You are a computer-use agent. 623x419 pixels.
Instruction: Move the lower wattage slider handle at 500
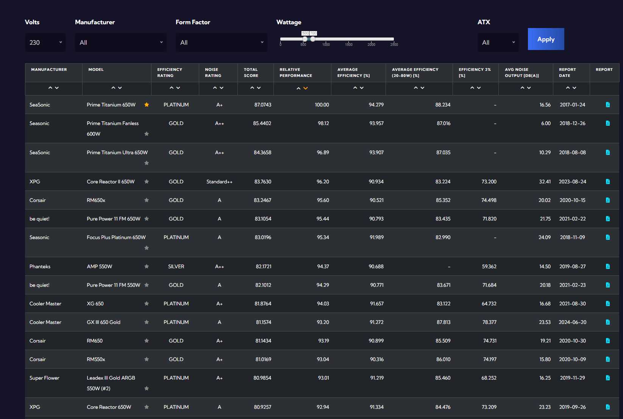point(305,39)
